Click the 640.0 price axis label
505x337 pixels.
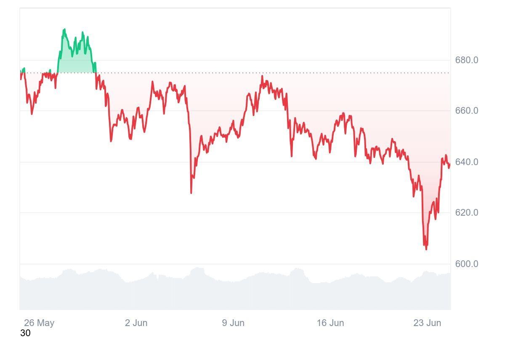[x=466, y=162]
